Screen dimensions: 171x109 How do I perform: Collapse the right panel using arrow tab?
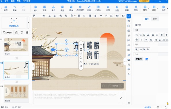click(x=125, y=62)
